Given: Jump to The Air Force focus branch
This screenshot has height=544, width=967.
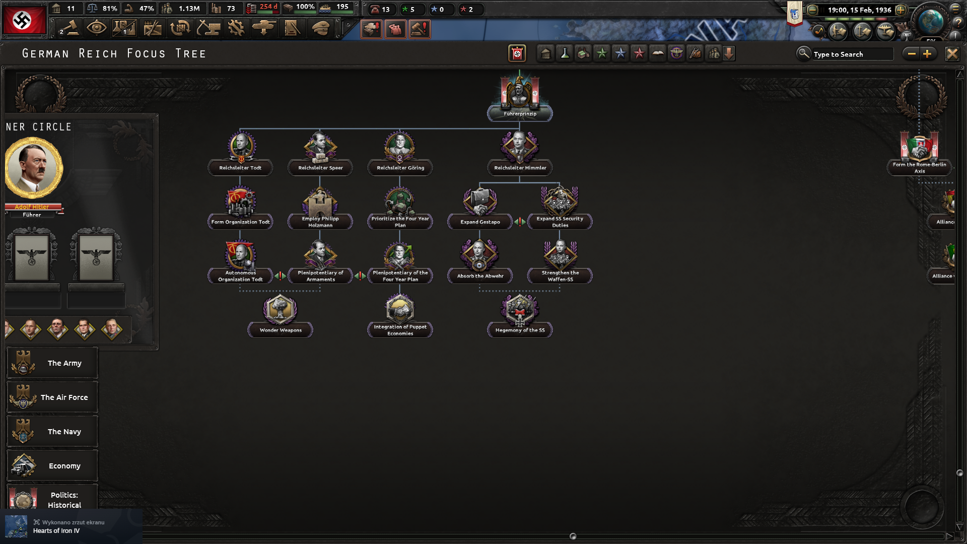Looking at the screenshot, I should 52,397.
